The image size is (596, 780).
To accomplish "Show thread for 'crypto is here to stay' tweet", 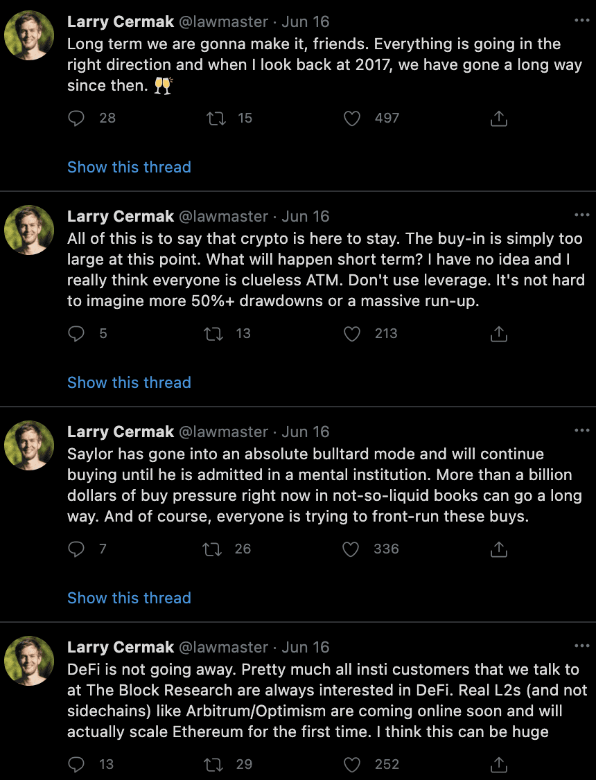I will point(129,382).
